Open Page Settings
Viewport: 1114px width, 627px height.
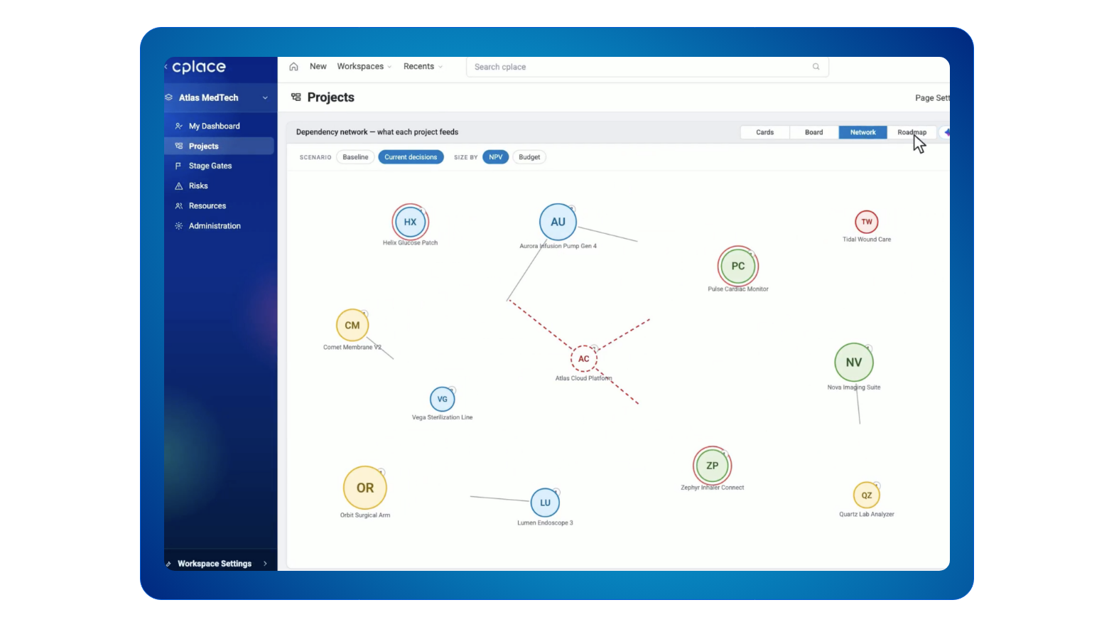pyautogui.click(x=932, y=98)
